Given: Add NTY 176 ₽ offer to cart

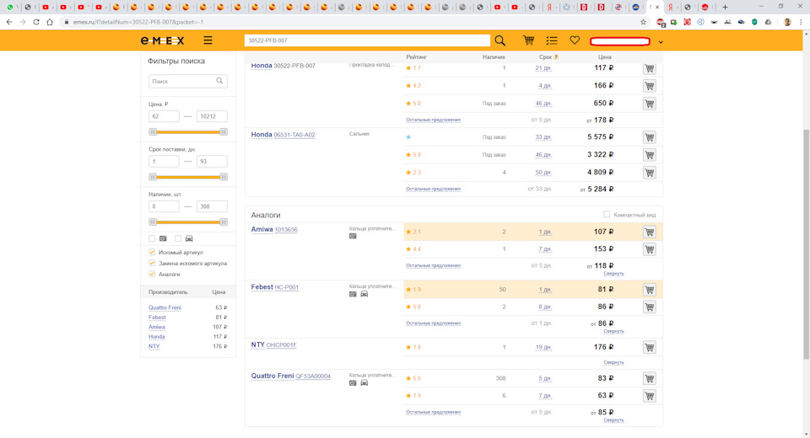Looking at the screenshot, I should click(650, 347).
